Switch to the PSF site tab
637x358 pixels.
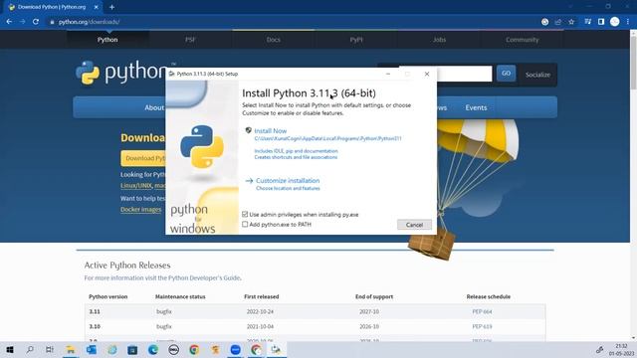pos(190,40)
